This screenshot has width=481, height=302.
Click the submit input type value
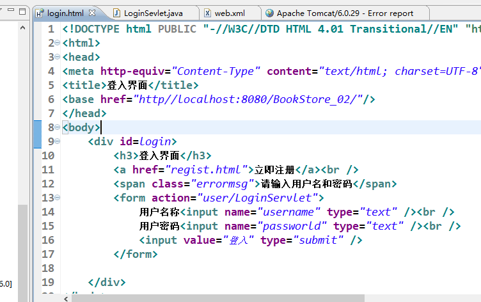pyautogui.click(x=318, y=240)
